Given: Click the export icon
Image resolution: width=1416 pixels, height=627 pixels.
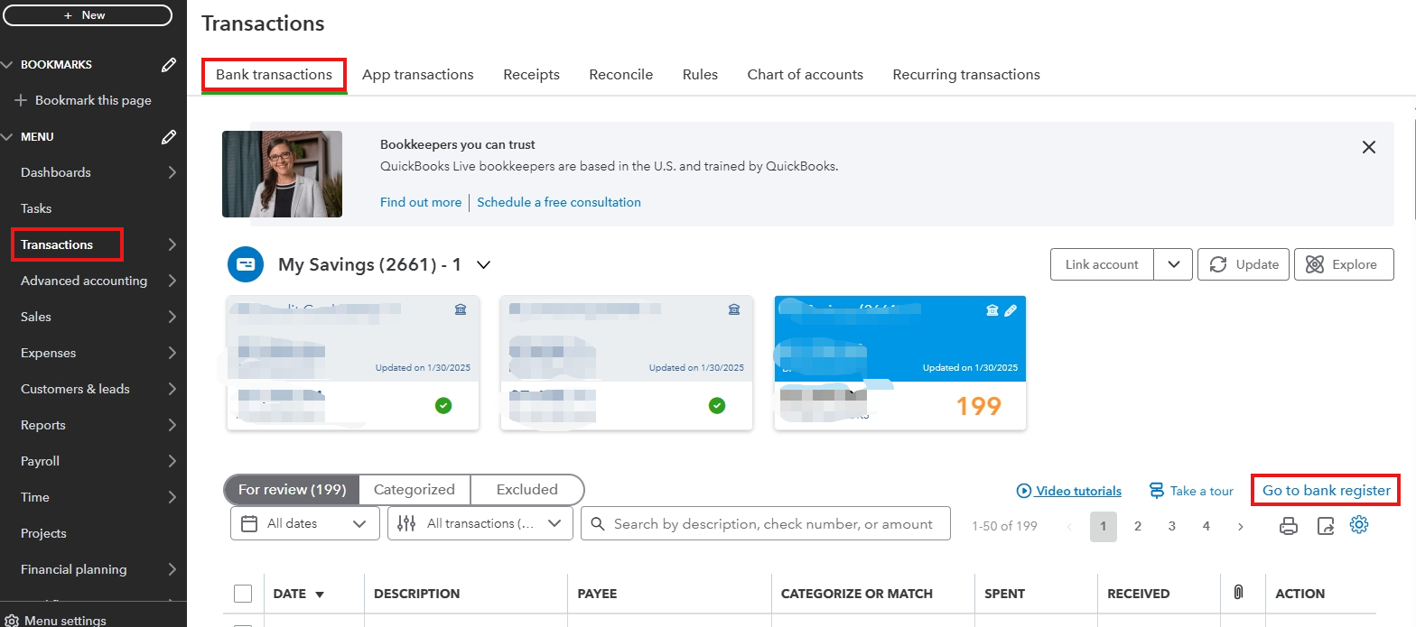Looking at the screenshot, I should pos(1325,526).
